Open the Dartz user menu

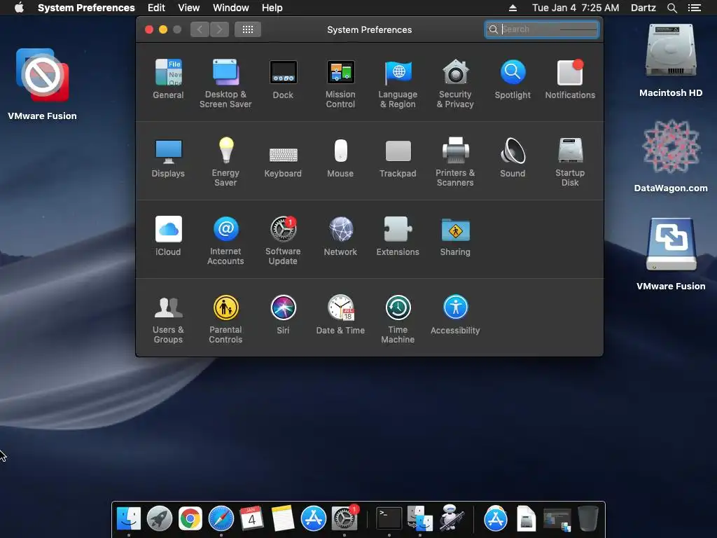click(643, 8)
